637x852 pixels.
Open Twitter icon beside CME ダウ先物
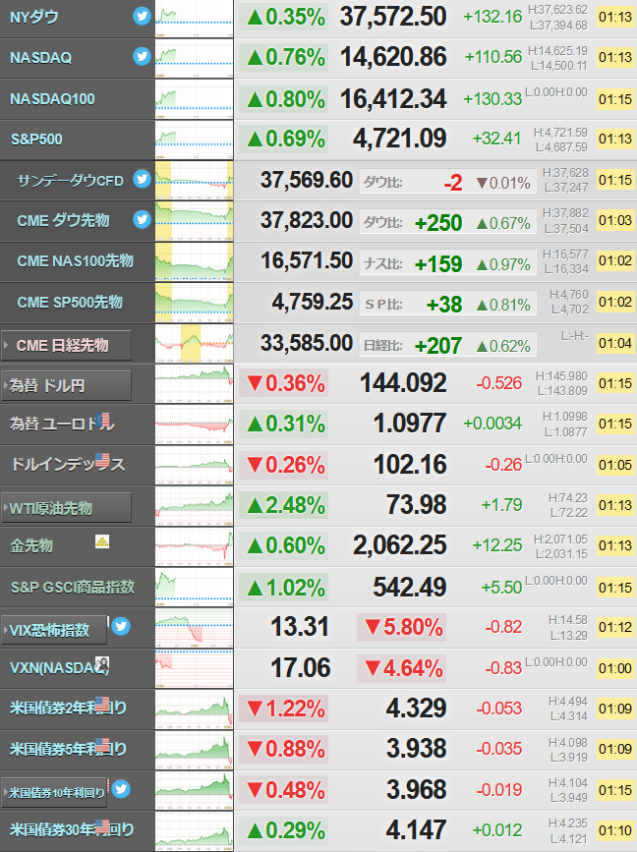tap(142, 219)
